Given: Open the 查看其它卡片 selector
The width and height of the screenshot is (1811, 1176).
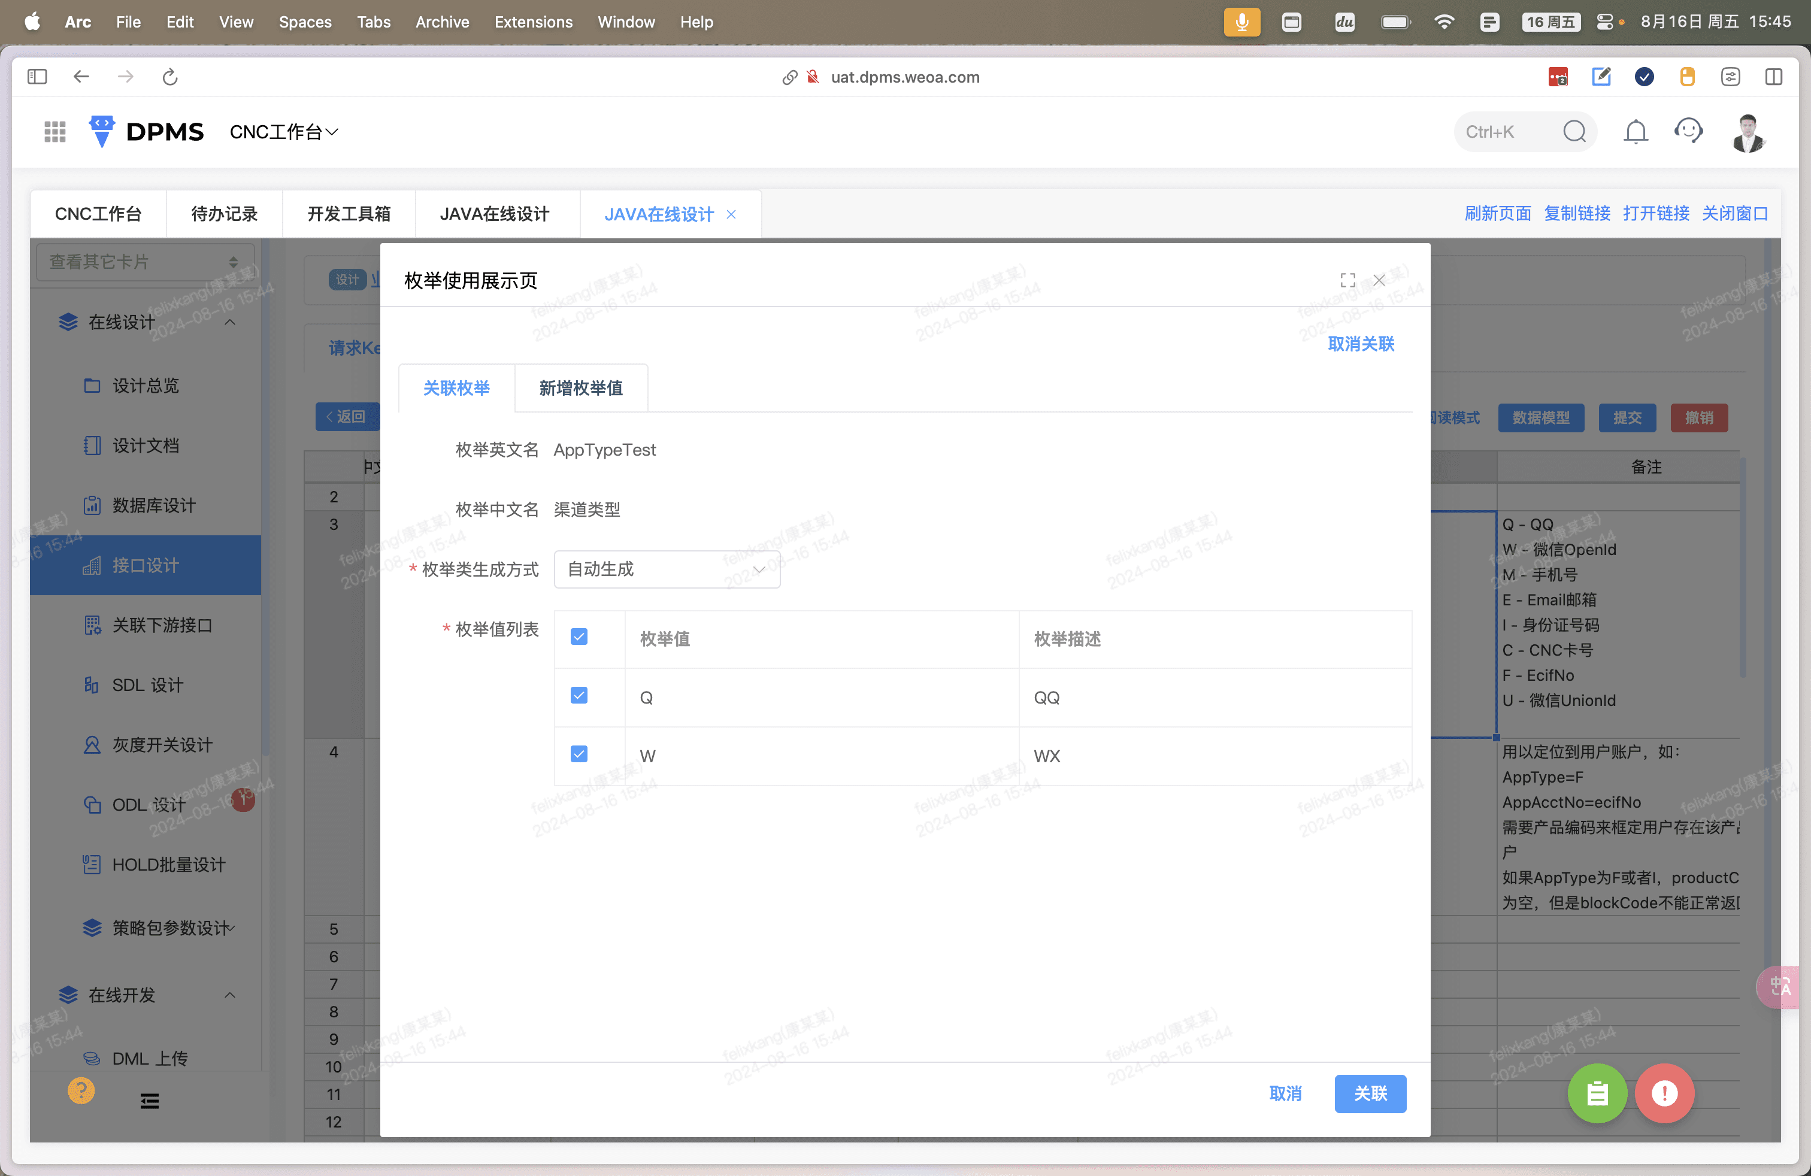Looking at the screenshot, I should (x=144, y=262).
